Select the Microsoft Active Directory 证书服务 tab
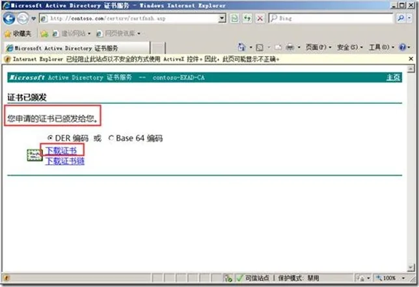The width and height of the screenshot is (419, 287). pos(77,48)
